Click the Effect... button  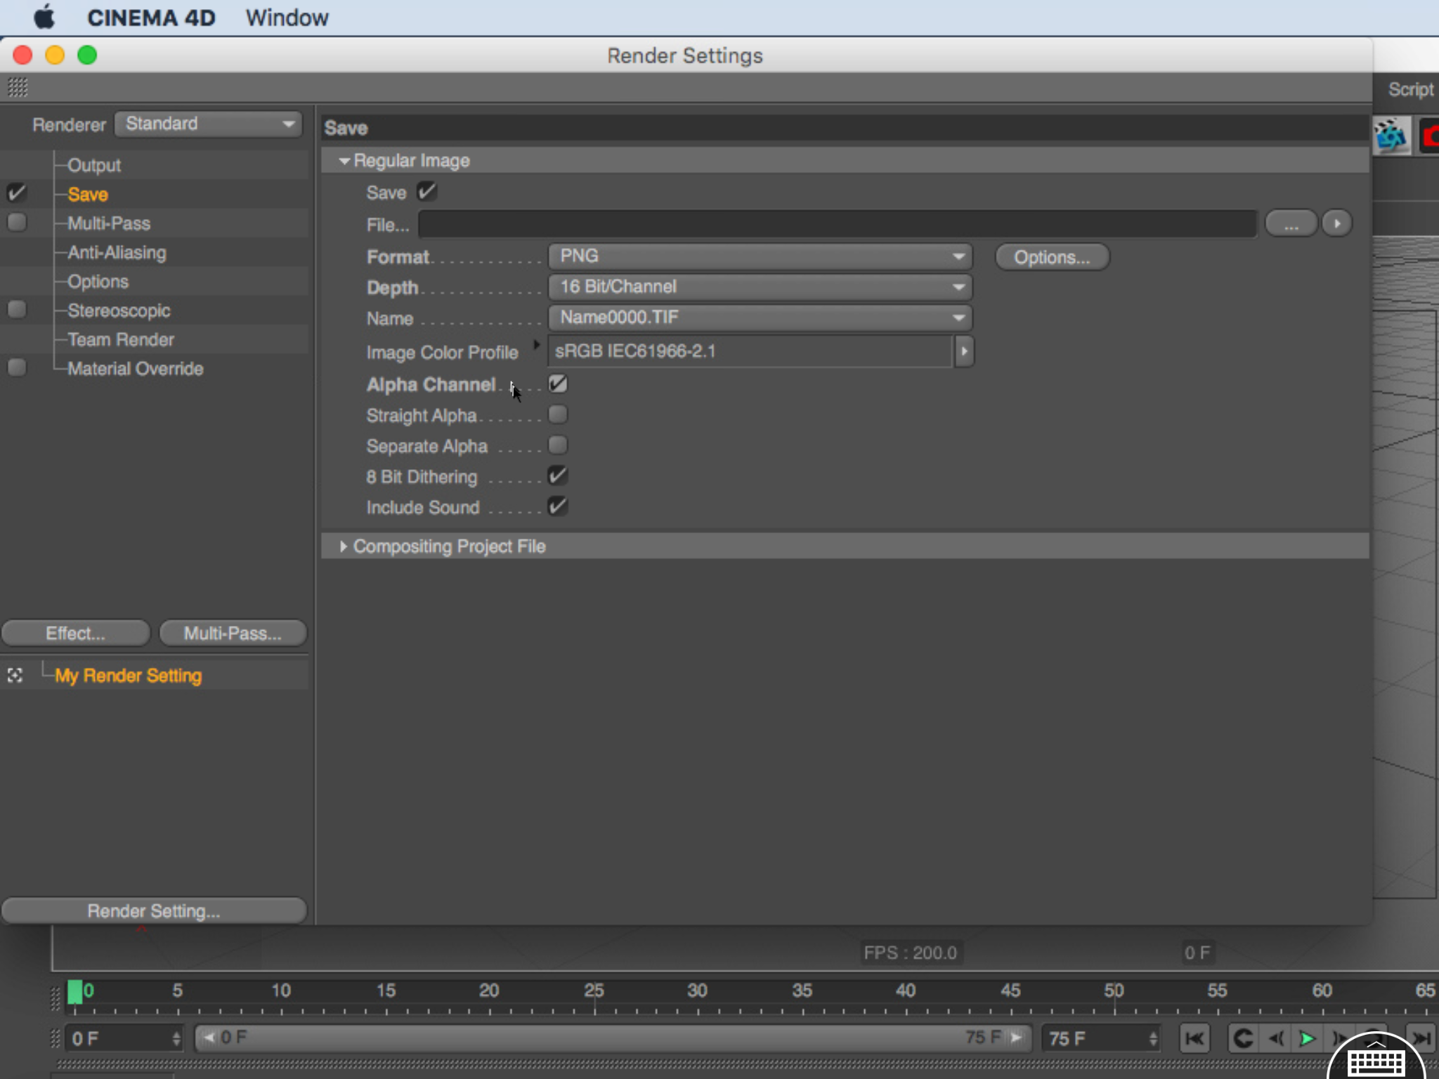[75, 633]
